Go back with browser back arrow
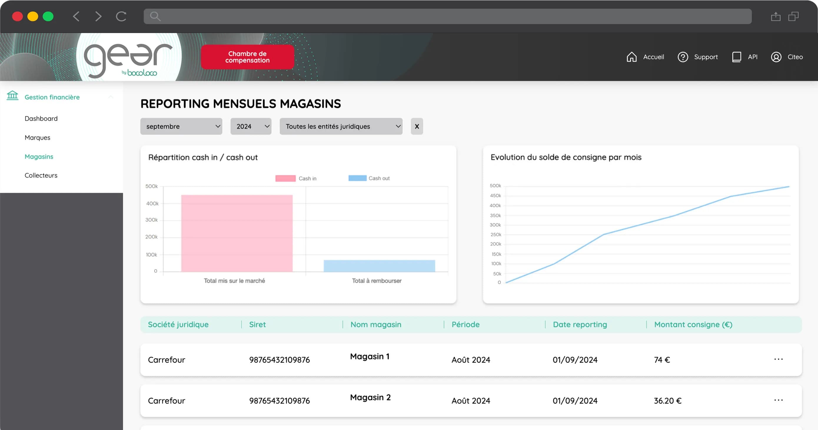This screenshot has width=818, height=430. pyautogui.click(x=76, y=16)
